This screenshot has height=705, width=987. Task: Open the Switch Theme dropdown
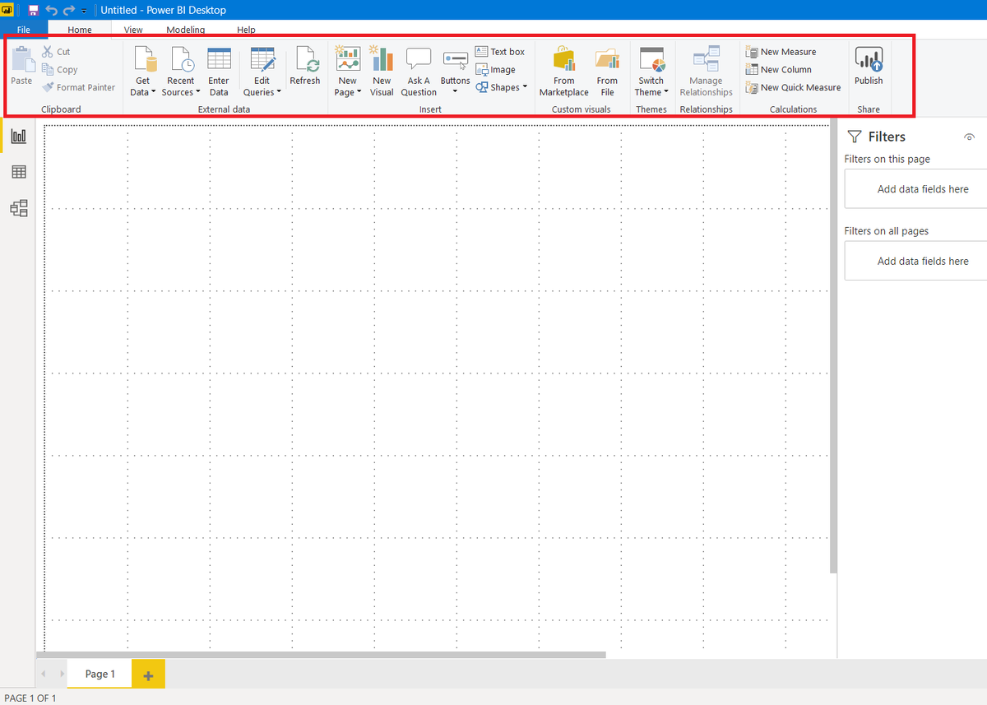pos(651,72)
